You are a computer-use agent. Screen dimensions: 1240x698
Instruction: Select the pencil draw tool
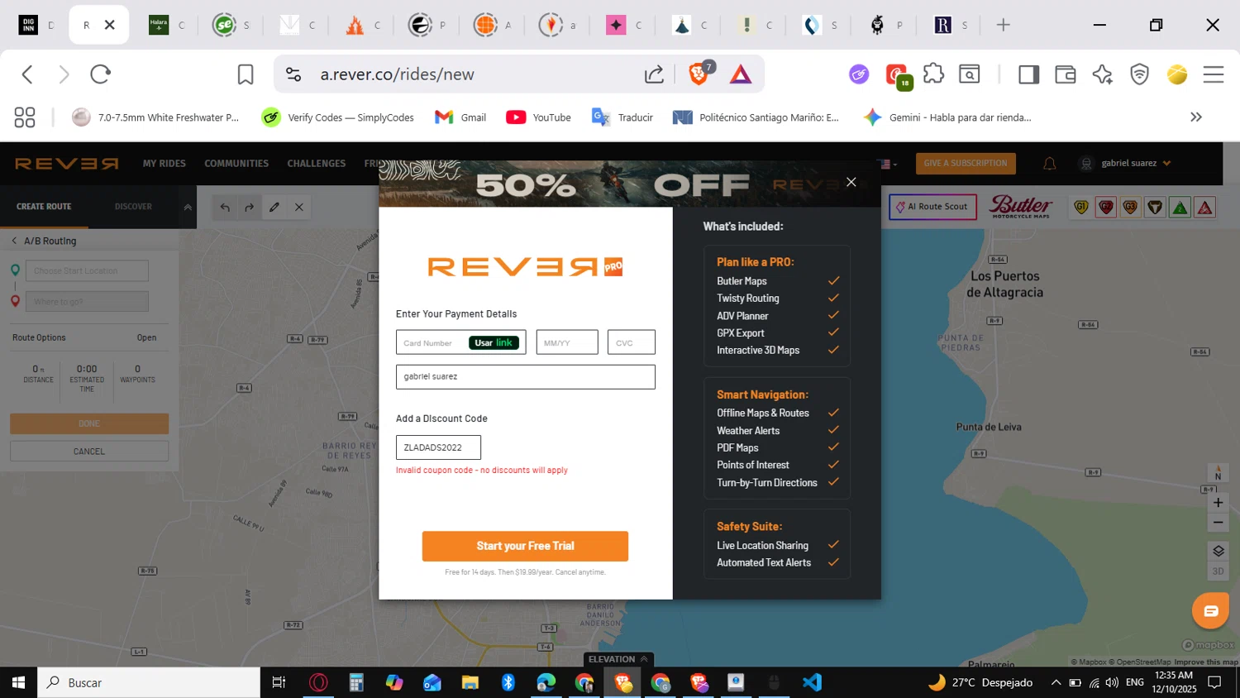click(x=274, y=208)
